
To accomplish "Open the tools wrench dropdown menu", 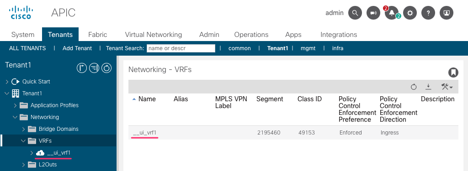I will tap(447, 87).
